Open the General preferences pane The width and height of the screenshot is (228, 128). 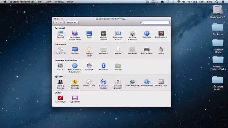click(x=60, y=34)
